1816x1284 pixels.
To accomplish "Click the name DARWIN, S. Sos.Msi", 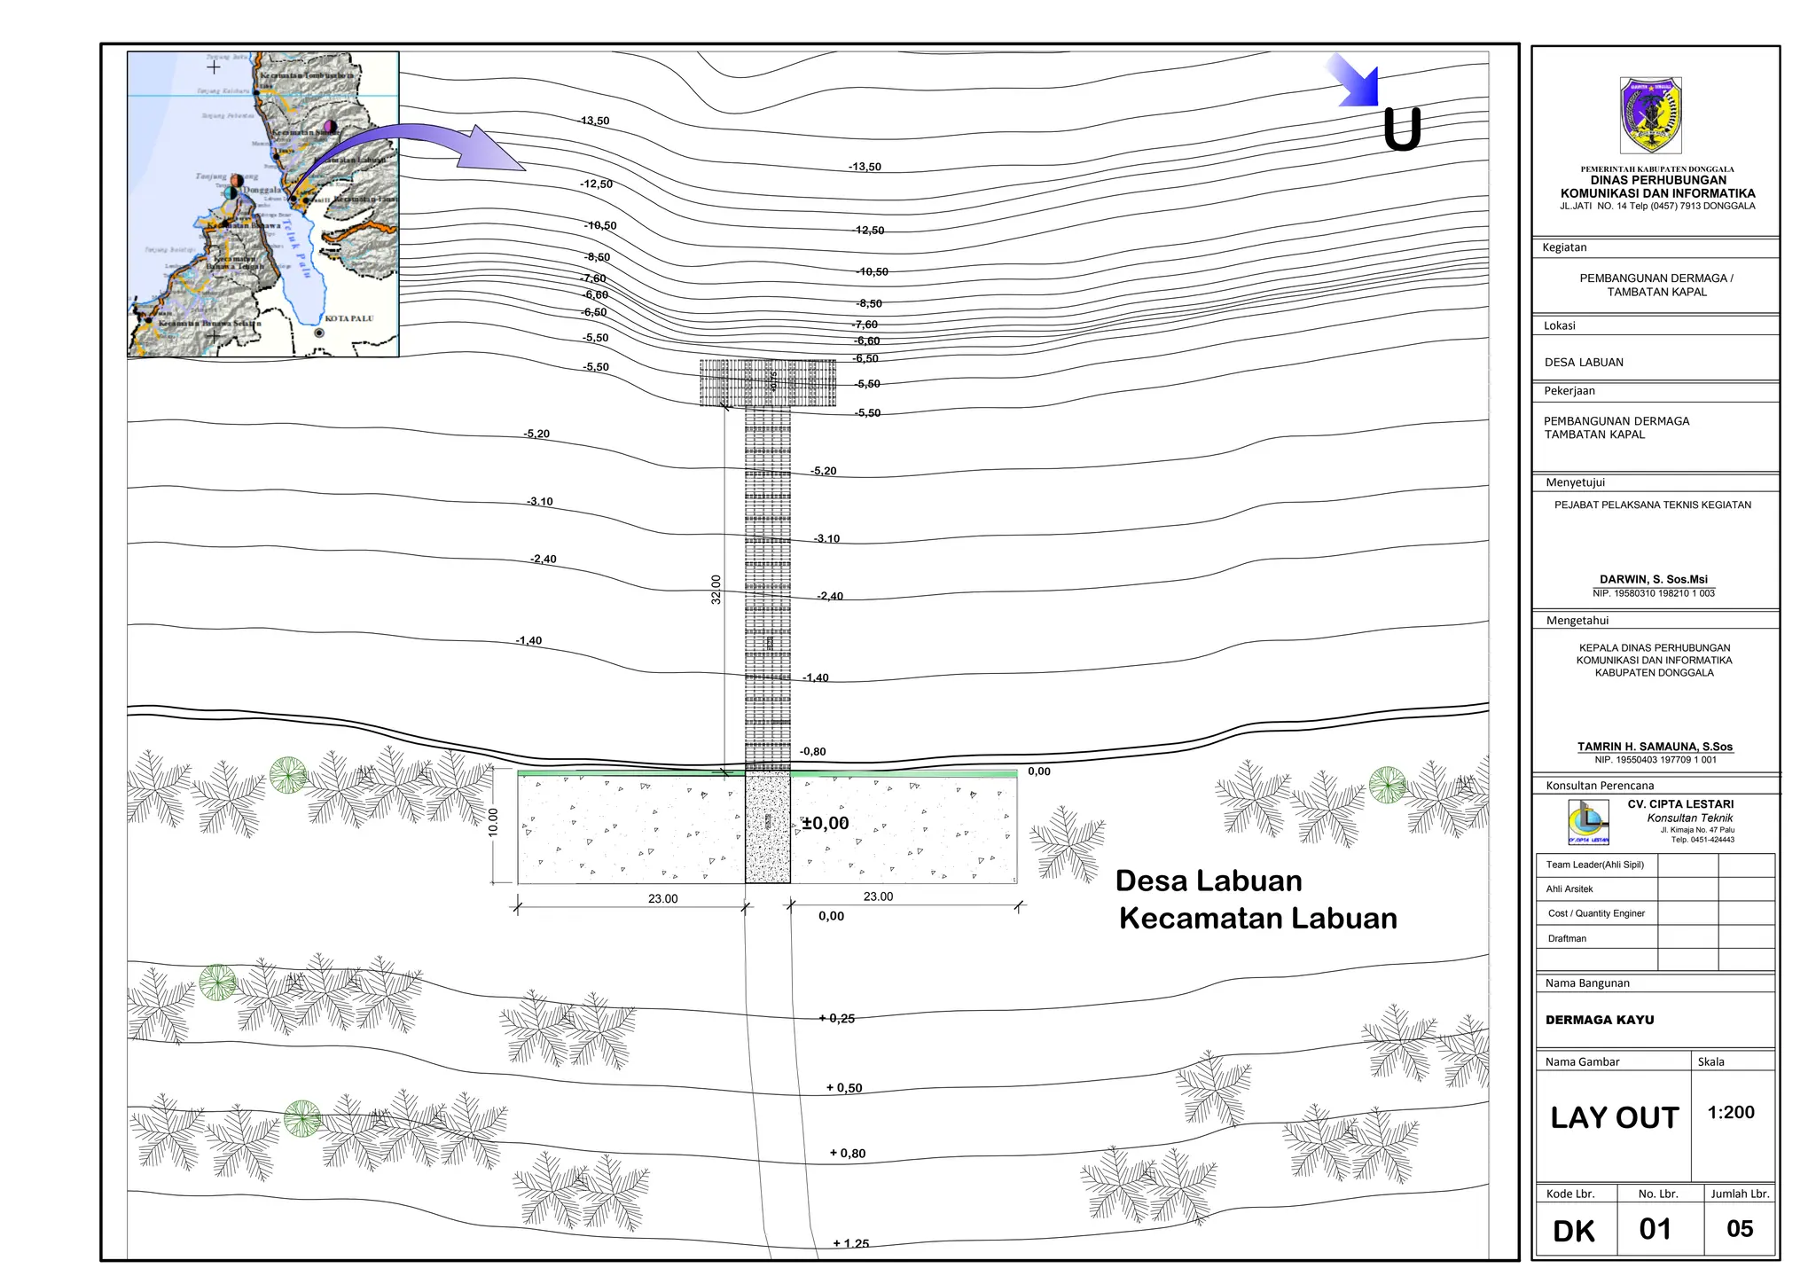I will pos(1654,579).
